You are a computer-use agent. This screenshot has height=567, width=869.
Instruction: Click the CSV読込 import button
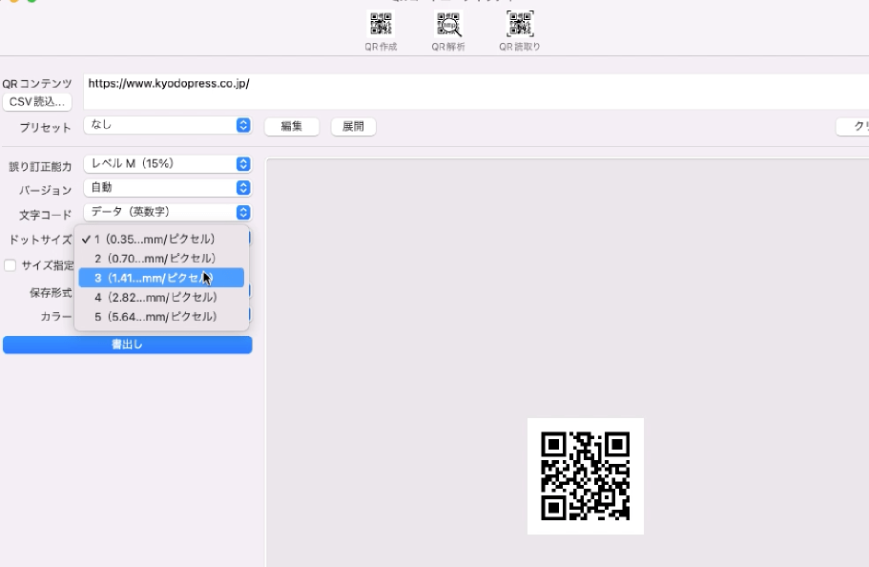(x=37, y=102)
